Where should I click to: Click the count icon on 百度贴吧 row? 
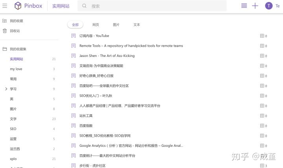click(x=262, y=86)
